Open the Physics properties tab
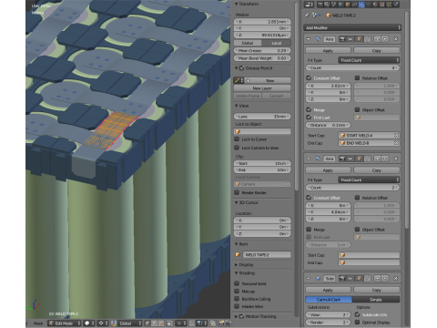437x328 pixels. (396, 5)
